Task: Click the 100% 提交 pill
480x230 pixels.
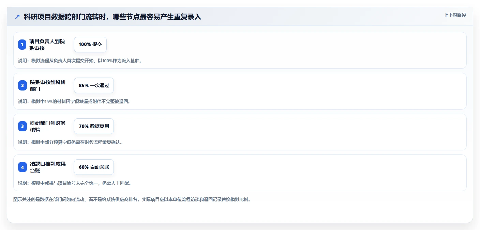Action: [x=90, y=45]
